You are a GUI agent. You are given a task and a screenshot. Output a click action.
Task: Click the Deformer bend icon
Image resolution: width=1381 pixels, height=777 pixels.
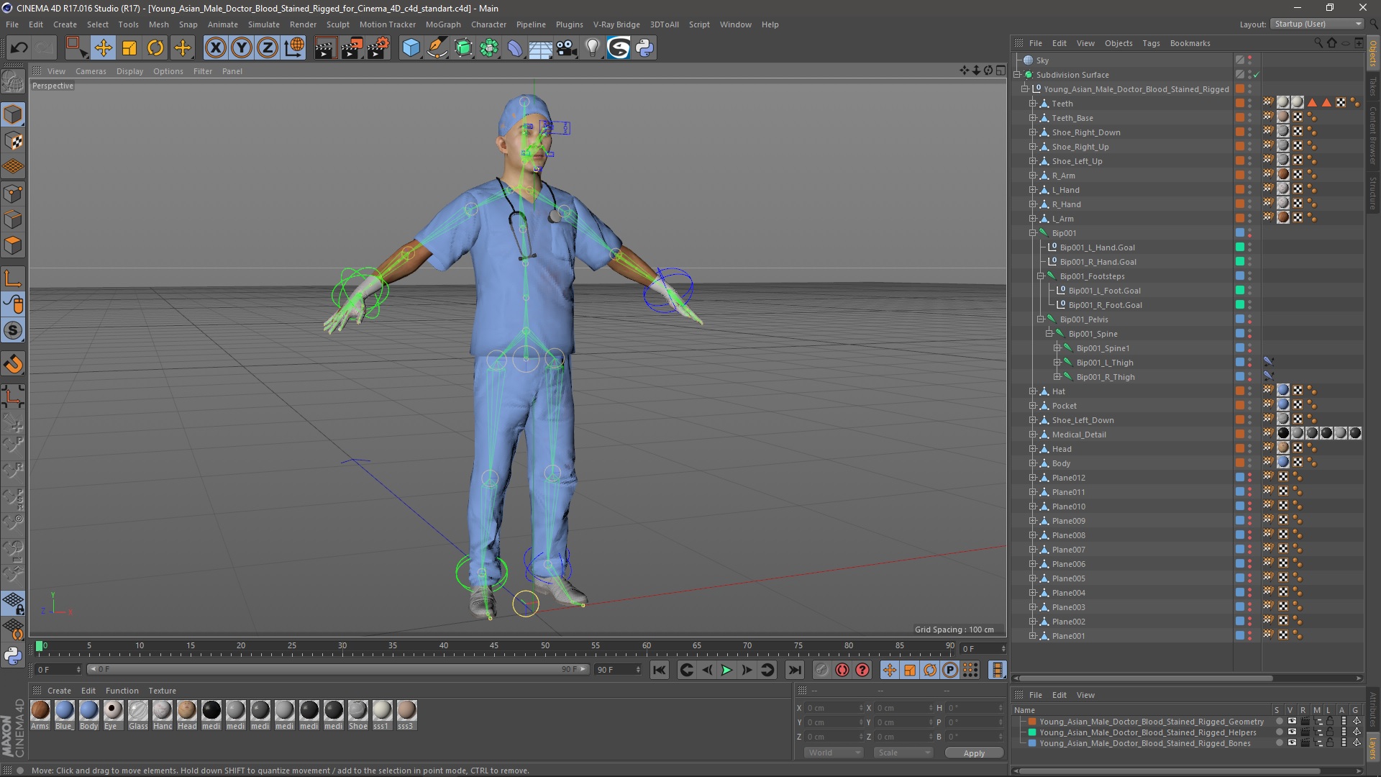[x=515, y=48]
